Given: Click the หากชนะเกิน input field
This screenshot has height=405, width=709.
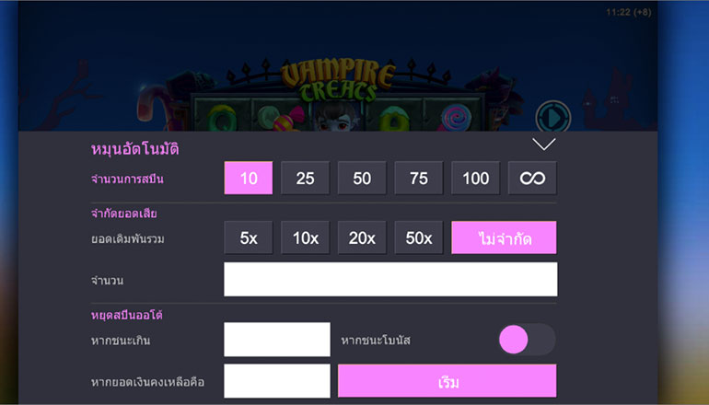Looking at the screenshot, I should [277, 340].
